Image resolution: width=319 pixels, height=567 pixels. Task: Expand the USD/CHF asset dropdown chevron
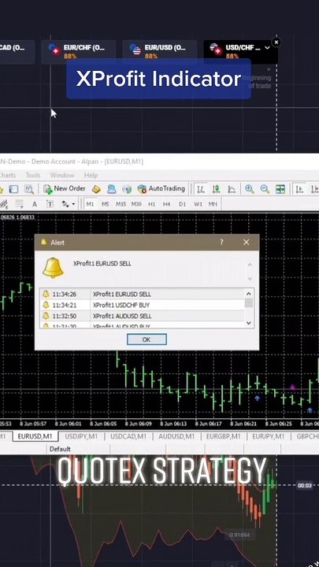(267, 48)
